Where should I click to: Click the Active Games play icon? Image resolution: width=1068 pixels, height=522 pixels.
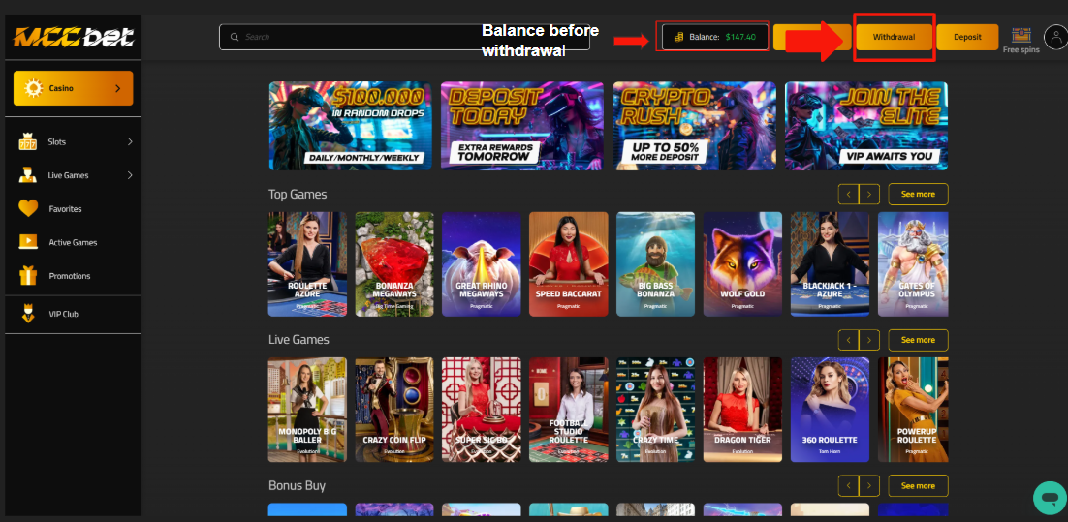click(x=28, y=242)
